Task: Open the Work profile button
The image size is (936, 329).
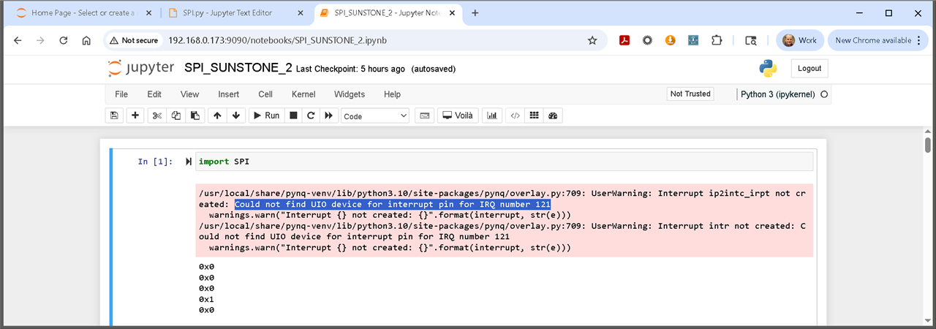Action: coord(801,41)
